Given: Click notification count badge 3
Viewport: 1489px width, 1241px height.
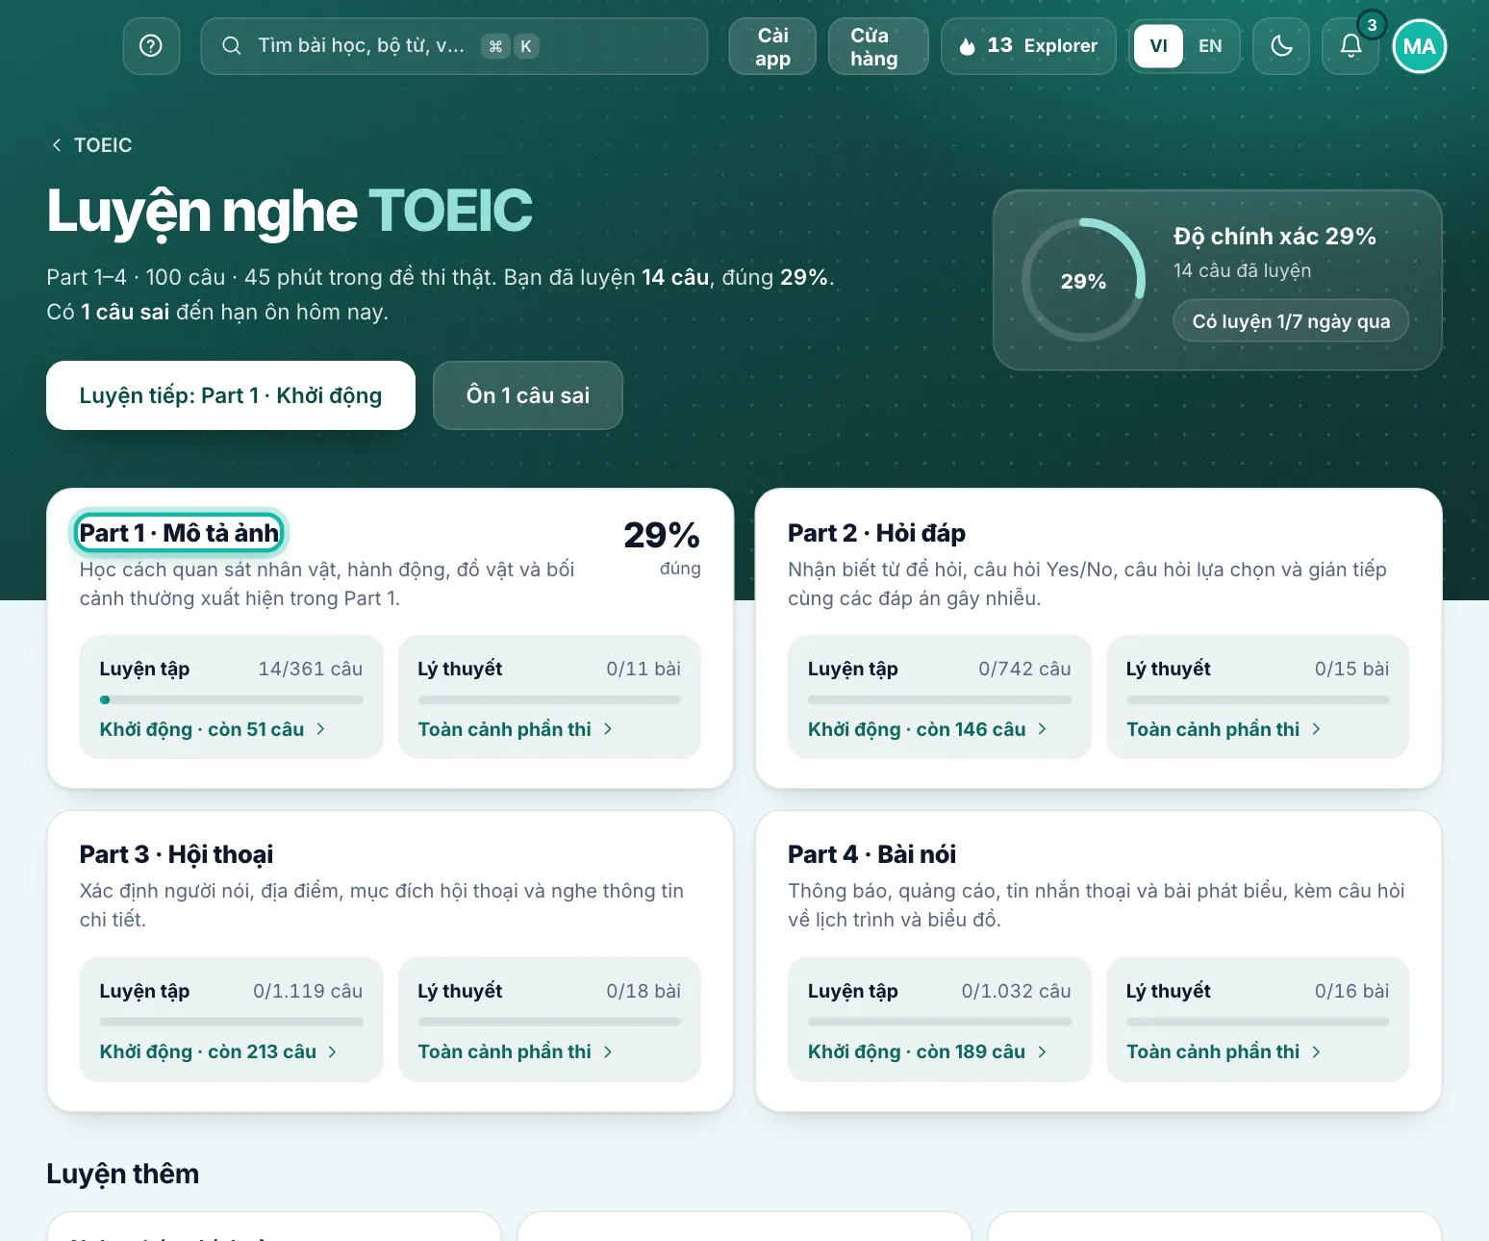Looking at the screenshot, I should [1372, 25].
